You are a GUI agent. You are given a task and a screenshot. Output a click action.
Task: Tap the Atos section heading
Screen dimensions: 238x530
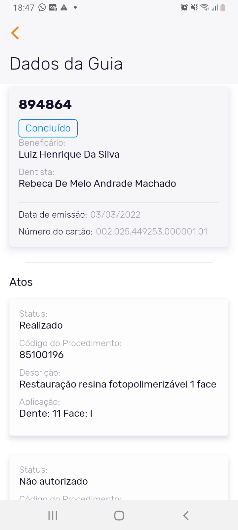click(x=21, y=282)
